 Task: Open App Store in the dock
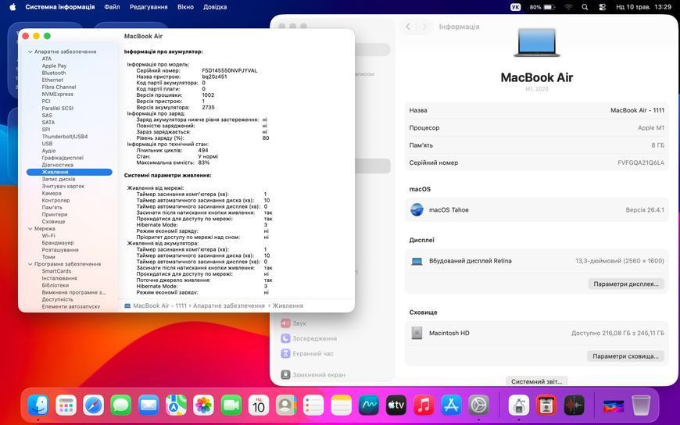click(452, 406)
